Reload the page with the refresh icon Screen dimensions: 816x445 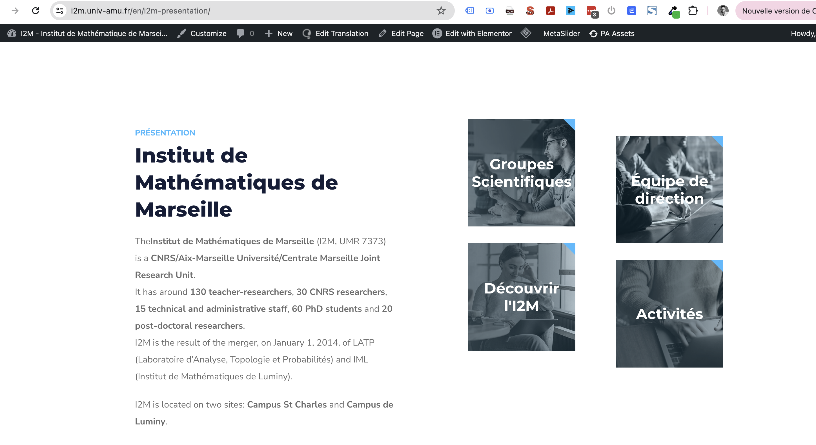coord(36,11)
